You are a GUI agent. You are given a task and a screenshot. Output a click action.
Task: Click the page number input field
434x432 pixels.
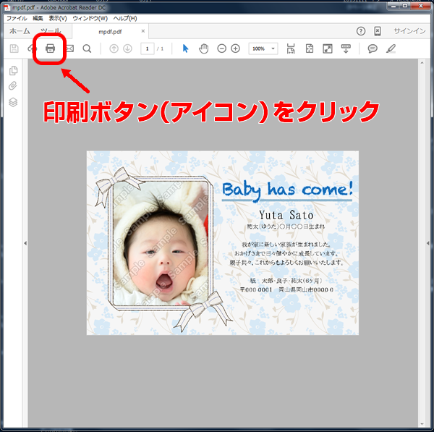click(147, 48)
